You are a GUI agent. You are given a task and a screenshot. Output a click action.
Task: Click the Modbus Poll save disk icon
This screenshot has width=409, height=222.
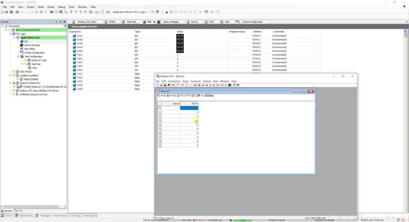(165, 85)
